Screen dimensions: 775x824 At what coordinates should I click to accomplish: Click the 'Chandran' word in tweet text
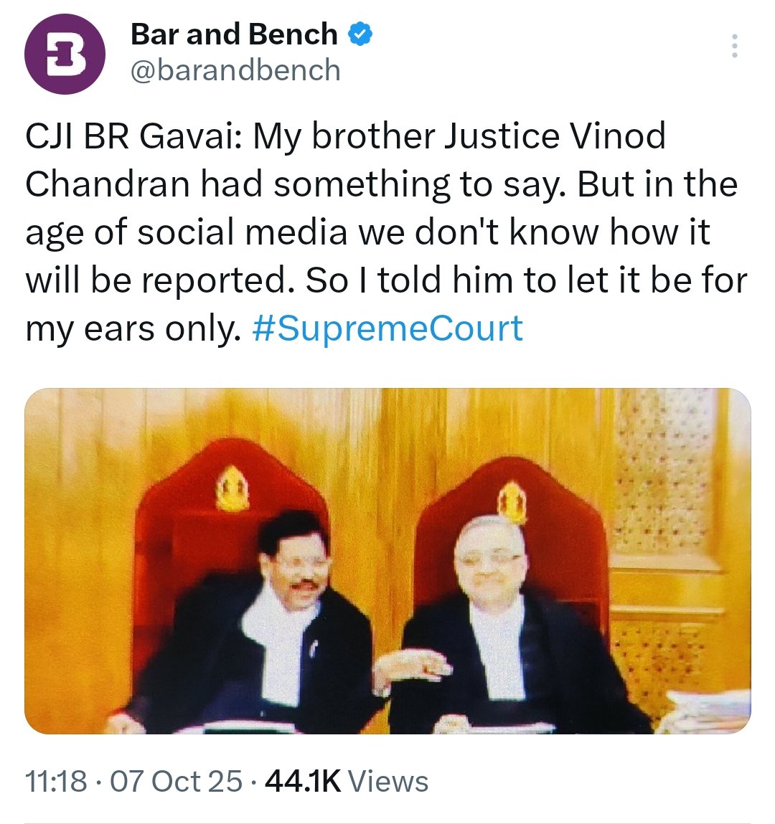(x=107, y=184)
